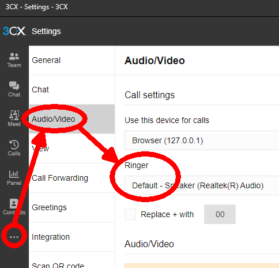Select Chat settings entry
The height and width of the screenshot is (268, 279).
tap(72, 90)
